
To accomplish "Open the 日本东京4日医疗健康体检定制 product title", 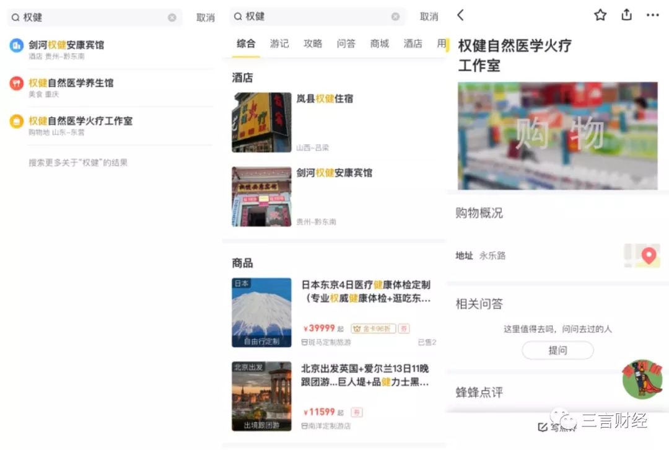I will click(x=366, y=291).
